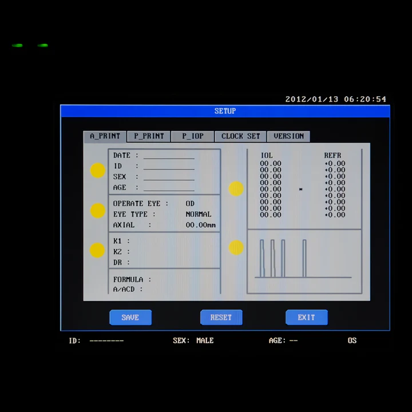Click the REFR column header
The image size is (412, 412).
click(332, 156)
